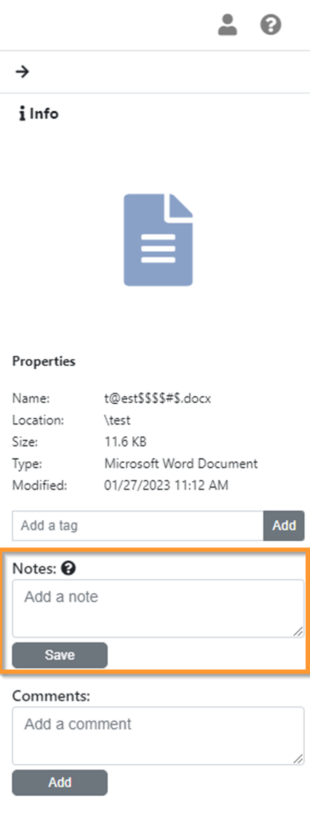Click into the Add a comment box
The image size is (310, 823).
click(x=158, y=736)
